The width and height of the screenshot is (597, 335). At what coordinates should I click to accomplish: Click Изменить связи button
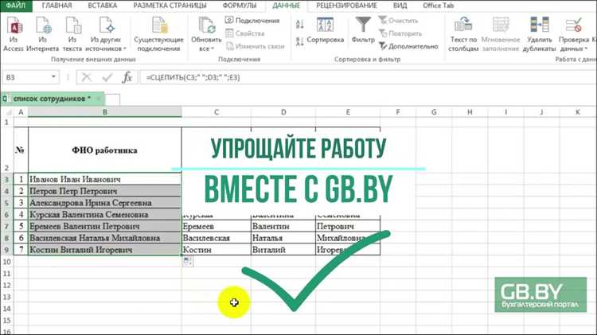click(255, 46)
